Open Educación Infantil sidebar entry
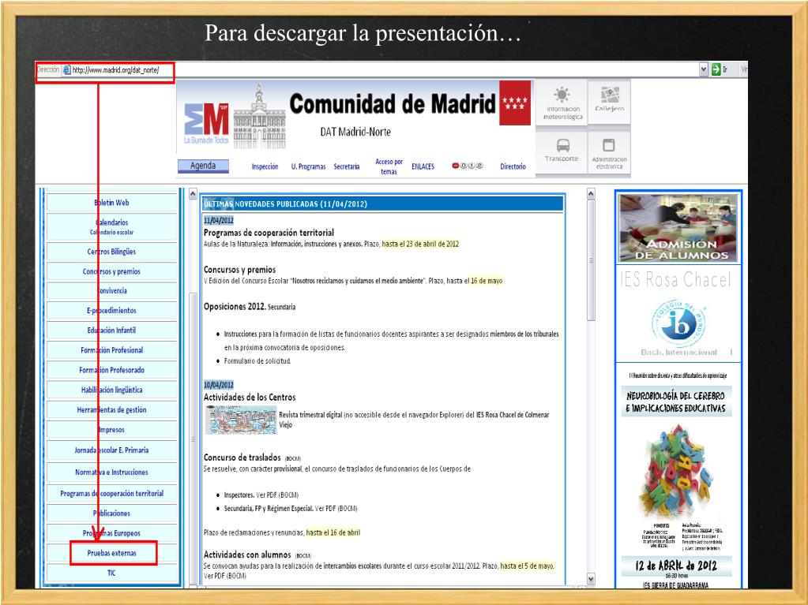The height and width of the screenshot is (605, 808). pyautogui.click(x=112, y=331)
